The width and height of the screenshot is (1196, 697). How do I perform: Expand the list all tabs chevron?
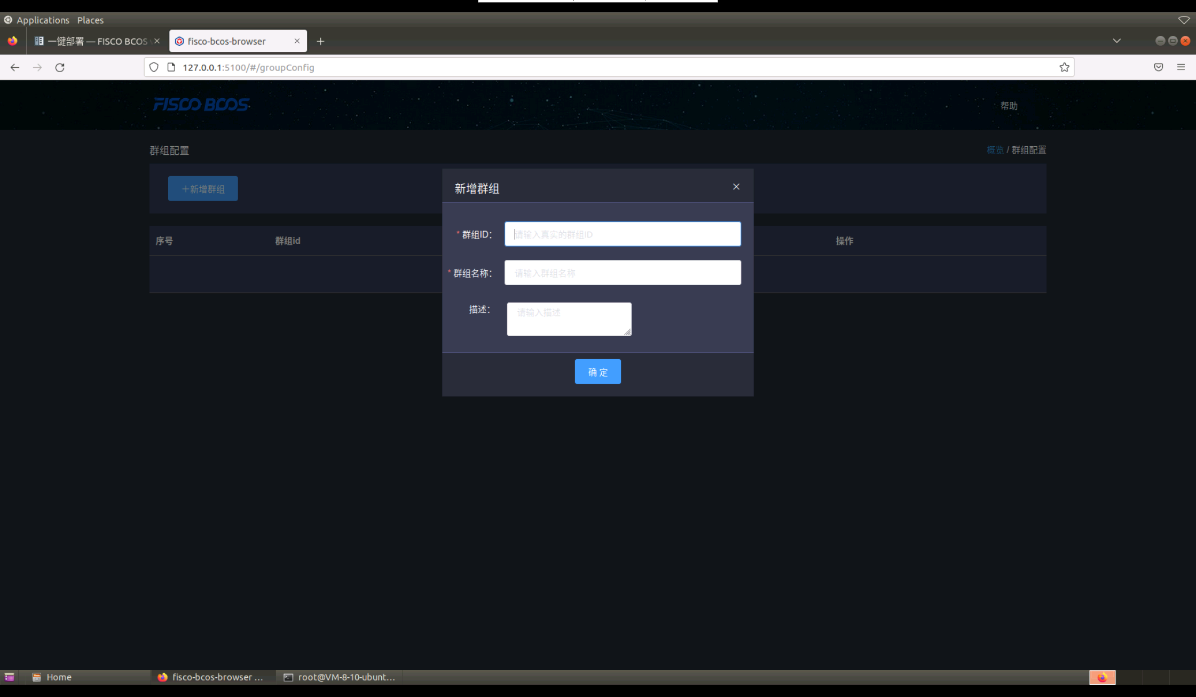[1116, 41]
